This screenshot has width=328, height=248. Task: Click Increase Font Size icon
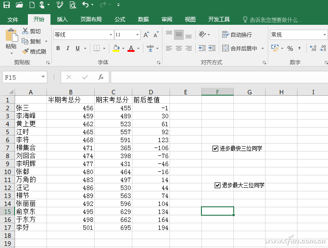146,35
